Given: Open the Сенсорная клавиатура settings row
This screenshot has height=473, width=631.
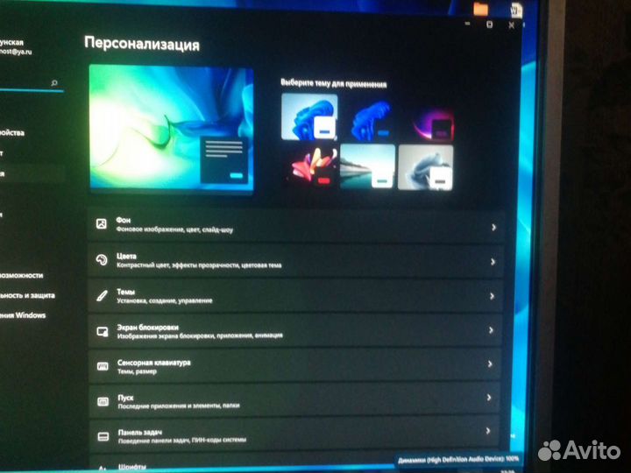Looking at the screenshot, I should point(295,365).
